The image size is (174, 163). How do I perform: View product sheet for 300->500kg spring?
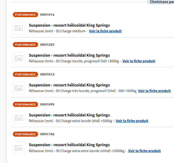pyautogui.click(x=154, y=91)
